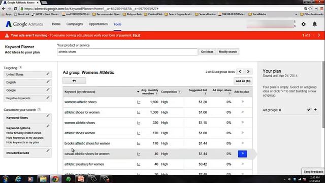
Task: Show trend chart for casual athletic shoes
Action: (x=139, y=154)
